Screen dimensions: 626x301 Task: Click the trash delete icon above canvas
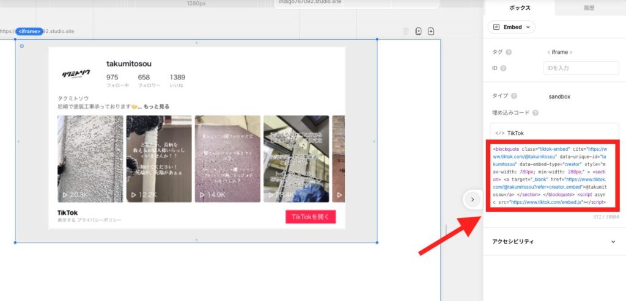[x=406, y=32]
